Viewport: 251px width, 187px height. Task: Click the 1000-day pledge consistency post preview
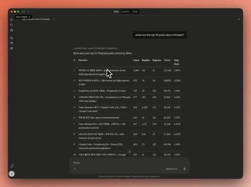105,99
